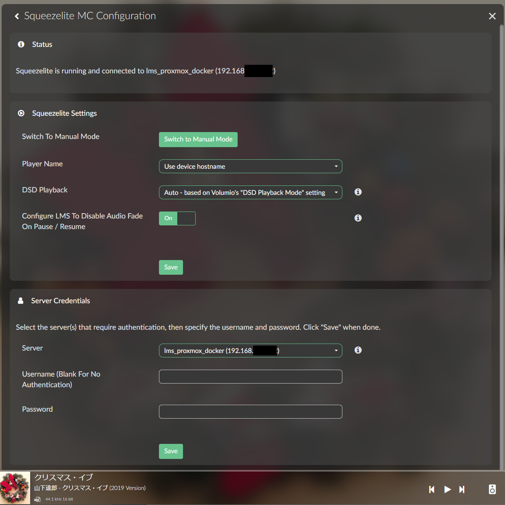
Task: Click the 'Select the server(s) that require authentication' instructions
Action: [198, 327]
